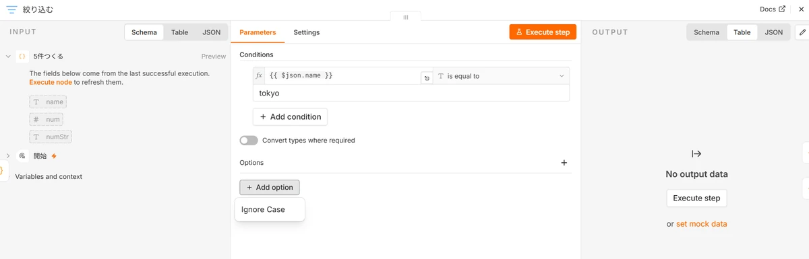The width and height of the screenshot is (809, 259).
Task: Click Preview label in input panel
Action: (x=213, y=57)
